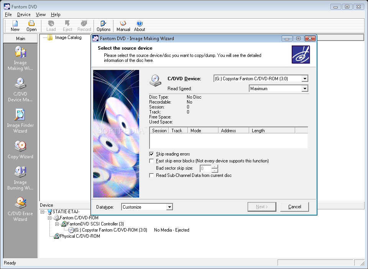Click the Ready status bar text

(x=10, y=263)
